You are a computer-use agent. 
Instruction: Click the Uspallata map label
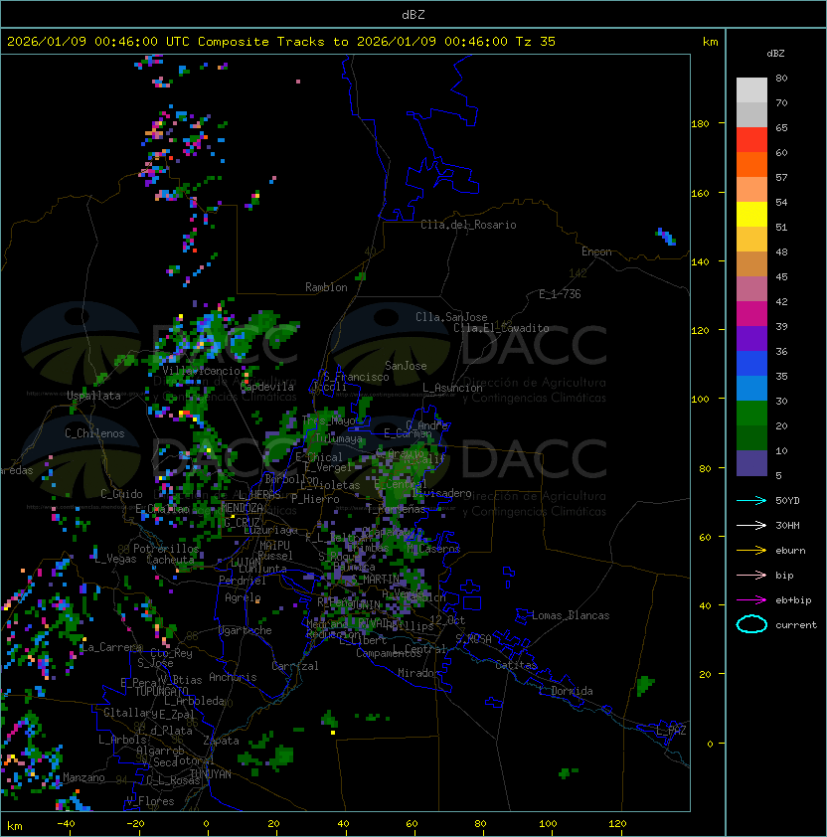[93, 396]
